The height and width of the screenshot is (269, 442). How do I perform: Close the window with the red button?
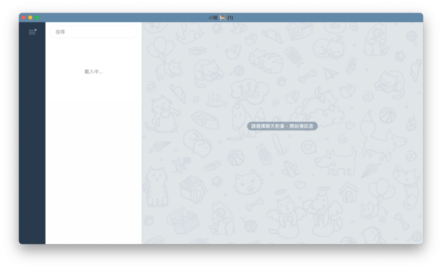(x=24, y=18)
